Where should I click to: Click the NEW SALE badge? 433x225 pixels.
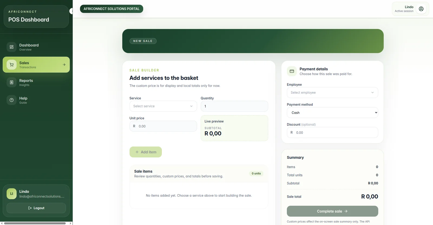143,41
